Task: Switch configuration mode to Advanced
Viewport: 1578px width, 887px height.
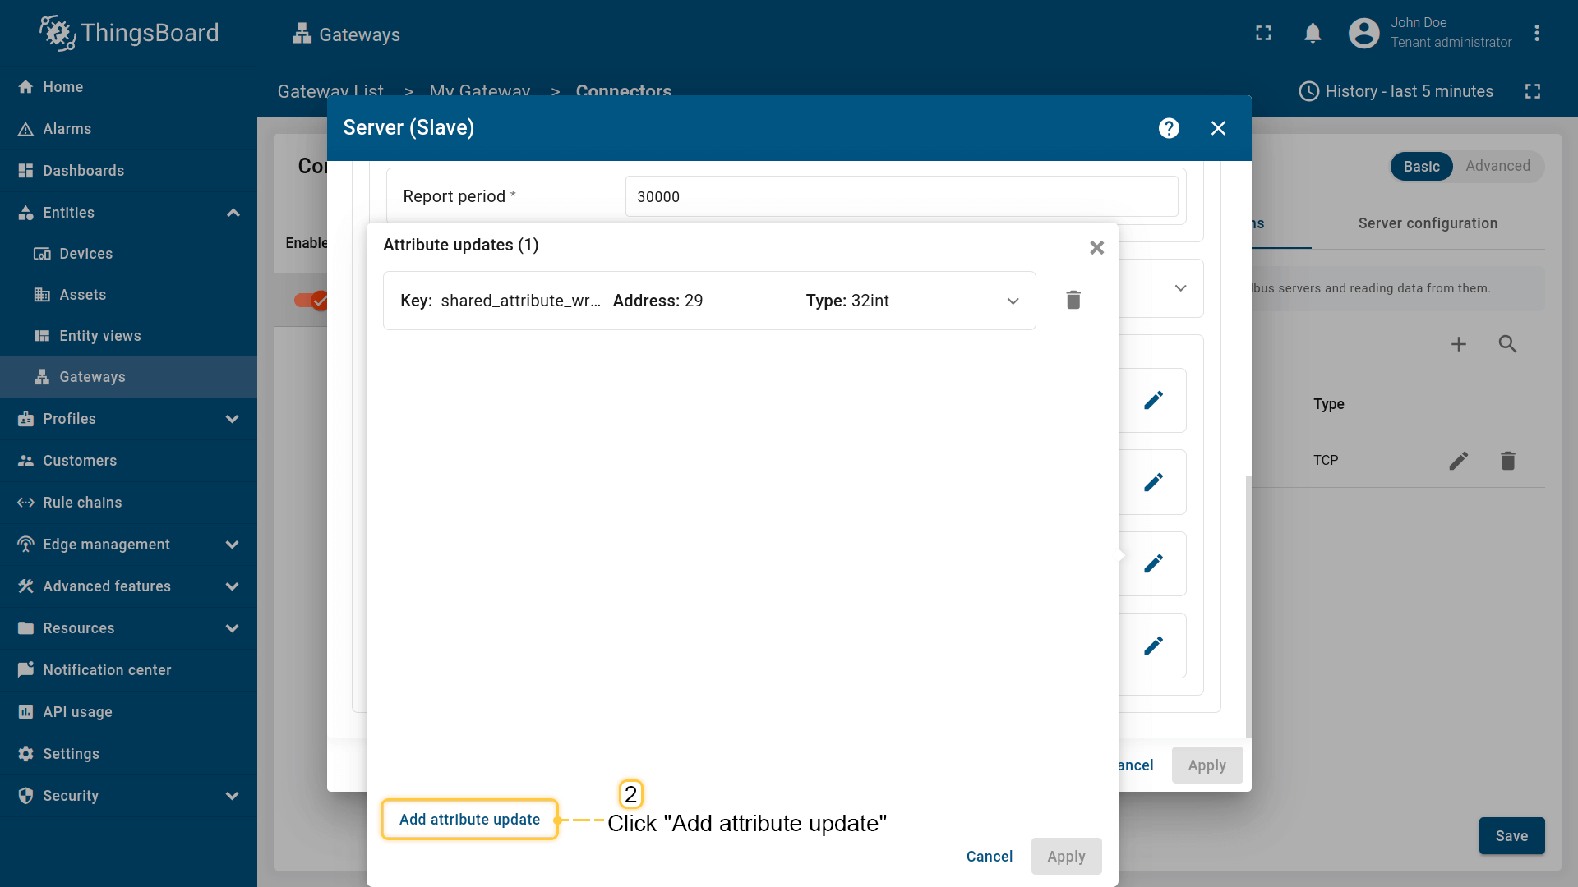Action: click(x=1497, y=166)
